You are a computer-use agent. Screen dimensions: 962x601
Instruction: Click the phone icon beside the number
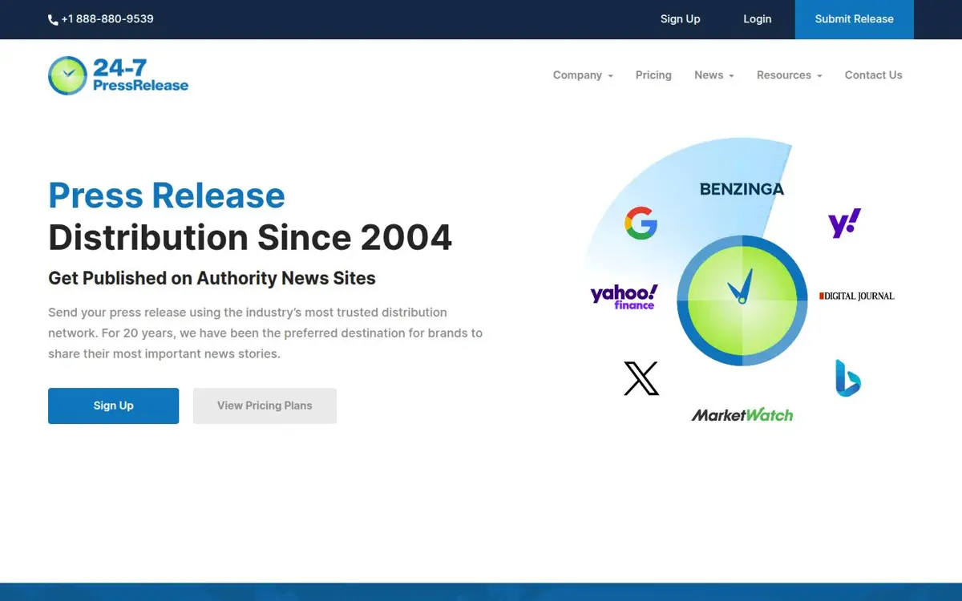(53, 19)
